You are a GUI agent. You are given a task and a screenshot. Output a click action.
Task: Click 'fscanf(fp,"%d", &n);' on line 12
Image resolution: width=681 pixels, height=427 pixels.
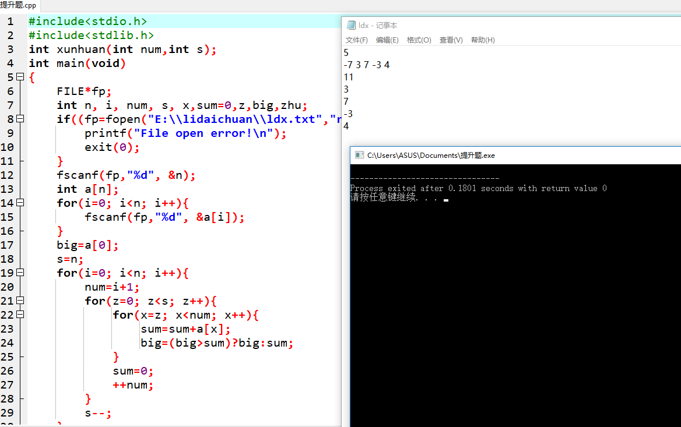click(x=126, y=175)
